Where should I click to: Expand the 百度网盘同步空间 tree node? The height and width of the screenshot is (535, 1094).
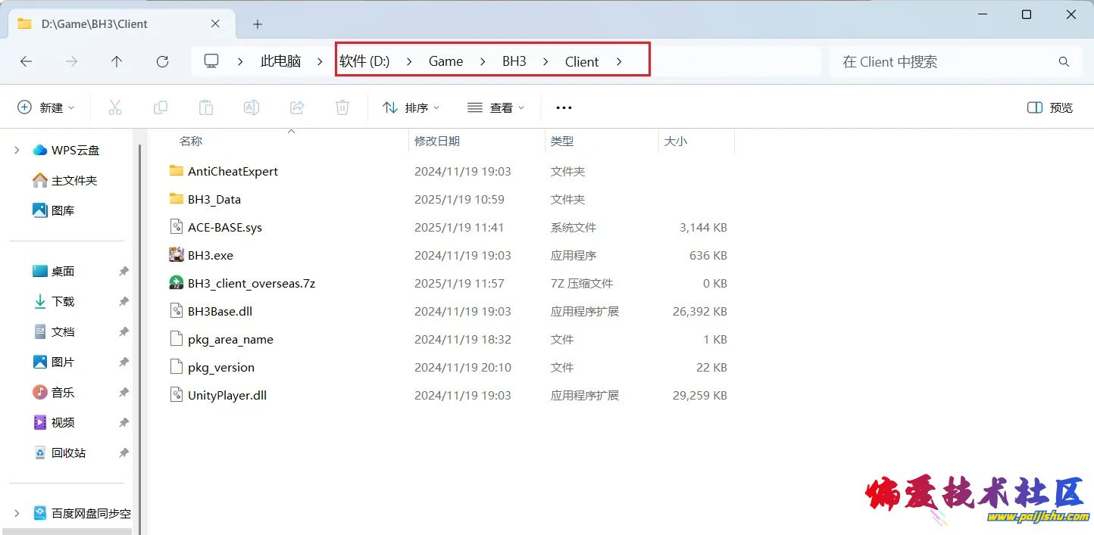click(x=17, y=513)
